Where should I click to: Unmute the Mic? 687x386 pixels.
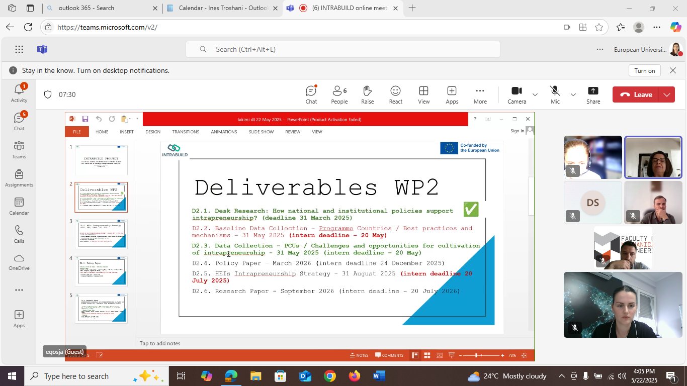point(555,94)
